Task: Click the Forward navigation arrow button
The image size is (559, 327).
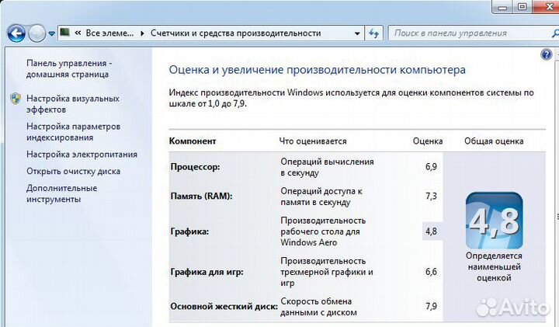Action: click(36, 33)
